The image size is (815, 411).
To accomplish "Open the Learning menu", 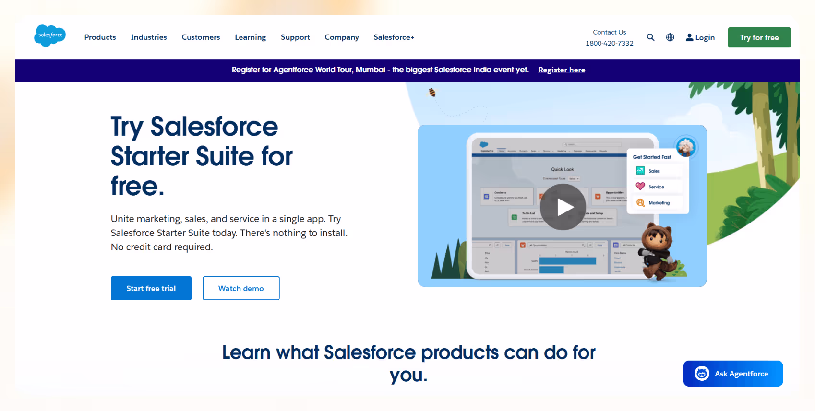I will point(250,37).
